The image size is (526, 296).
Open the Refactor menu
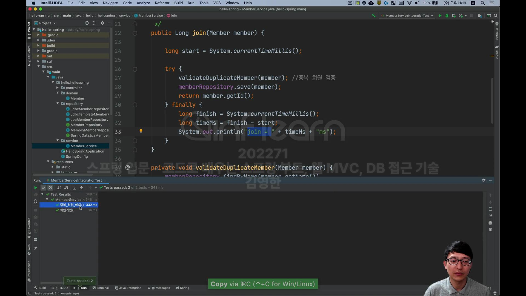162,3
